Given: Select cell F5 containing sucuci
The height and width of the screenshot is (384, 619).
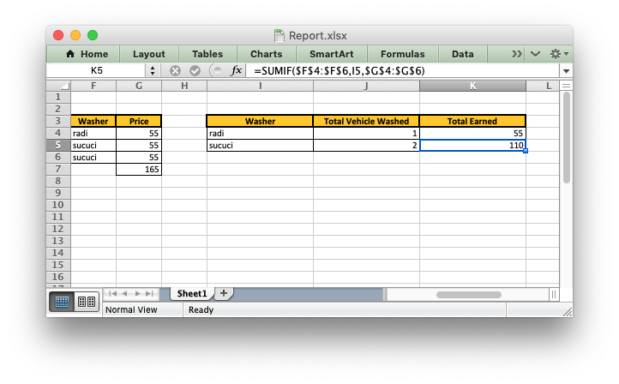Looking at the screenshot, I should 93,145.
